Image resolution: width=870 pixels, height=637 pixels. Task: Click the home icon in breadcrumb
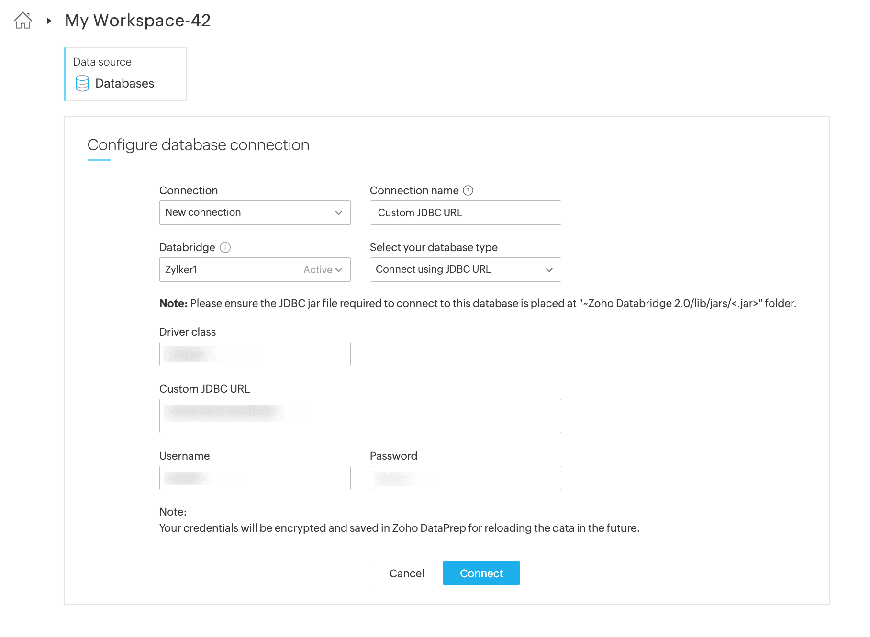[23, 21]
